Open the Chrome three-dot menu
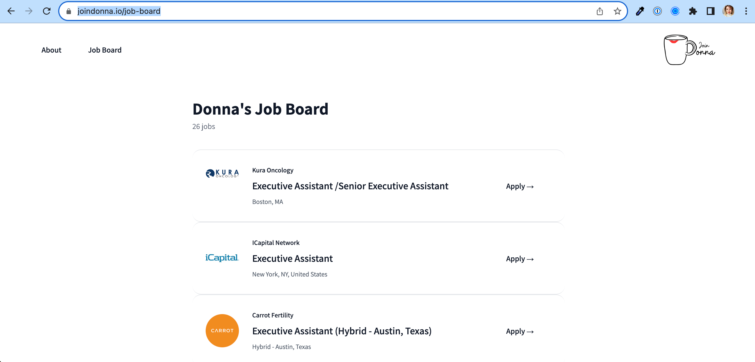 [746, 11]
